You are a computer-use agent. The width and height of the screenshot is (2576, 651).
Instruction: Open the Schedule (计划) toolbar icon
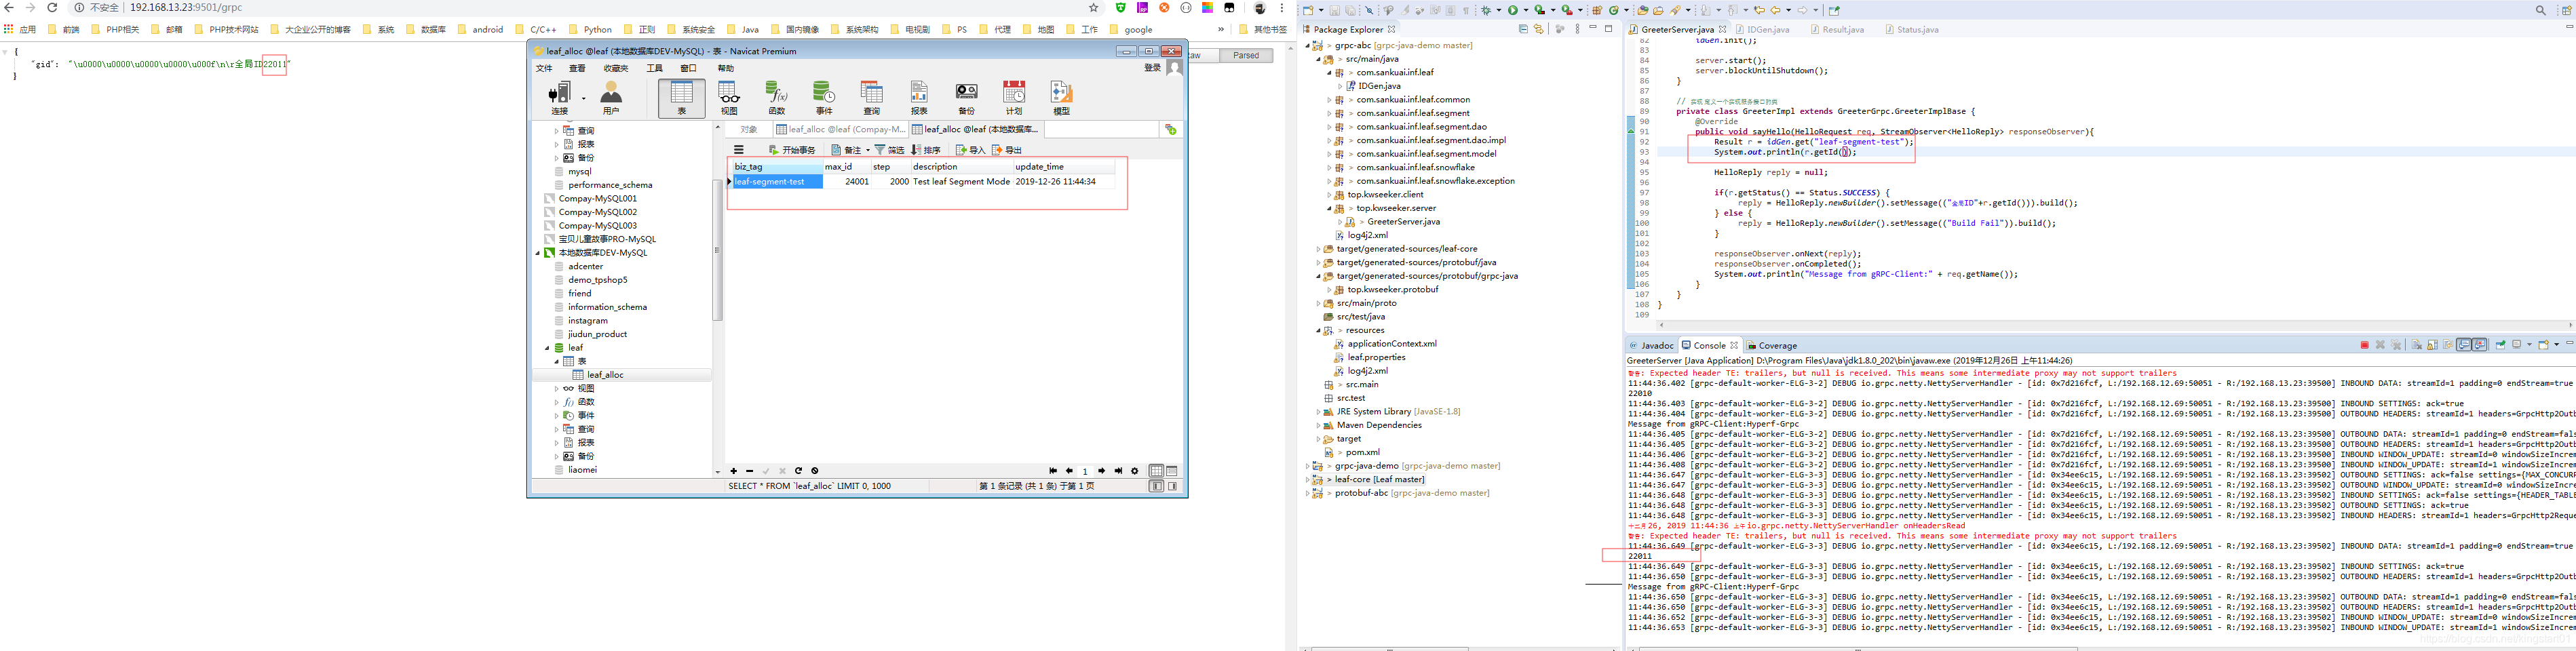click(x=1014, y=98)
